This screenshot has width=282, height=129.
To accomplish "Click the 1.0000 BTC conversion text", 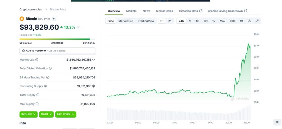I will click(x=26, y=35).
